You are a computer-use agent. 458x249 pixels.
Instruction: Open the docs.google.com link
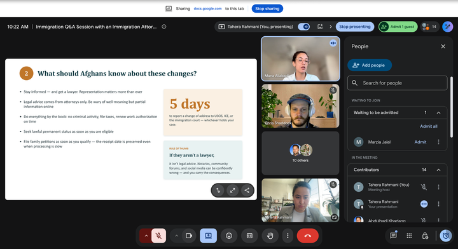pyautogui.click(x=207, y=8)
